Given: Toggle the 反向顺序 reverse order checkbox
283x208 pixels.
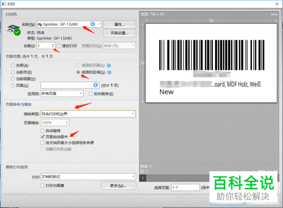Looking at the screenshot, I should tap(91, 94).
